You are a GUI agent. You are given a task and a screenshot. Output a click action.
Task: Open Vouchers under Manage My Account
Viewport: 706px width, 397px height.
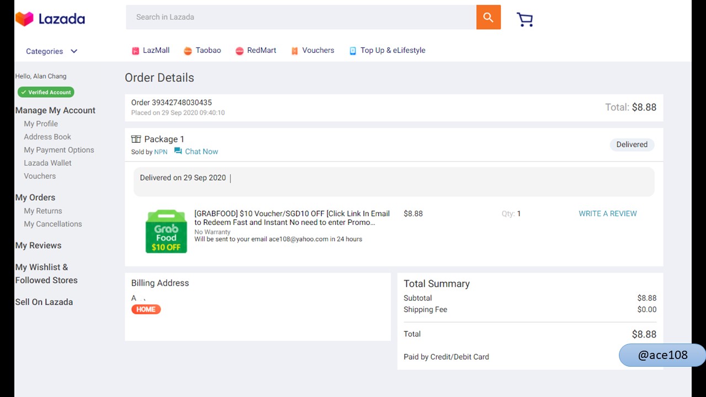40,176
